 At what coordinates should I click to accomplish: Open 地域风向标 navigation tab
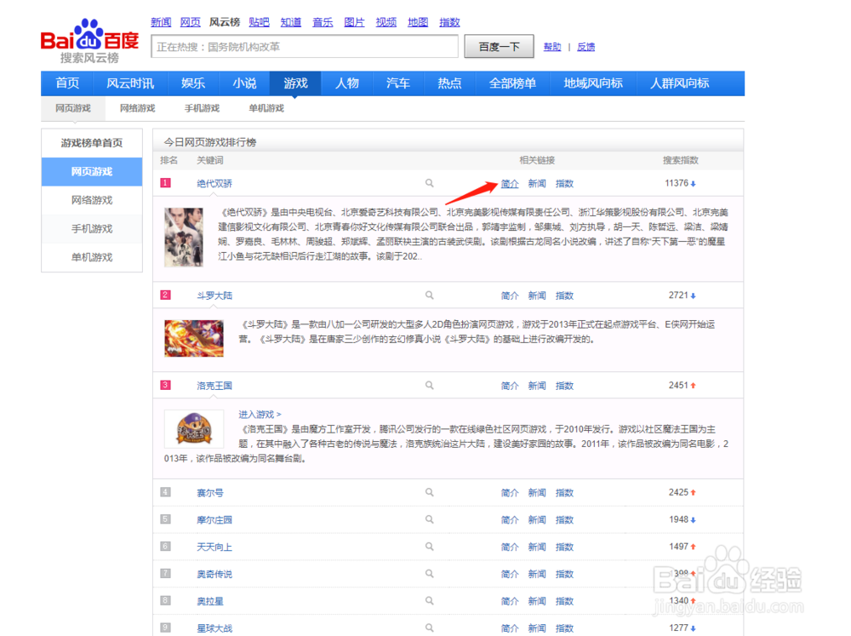[592, 83]
